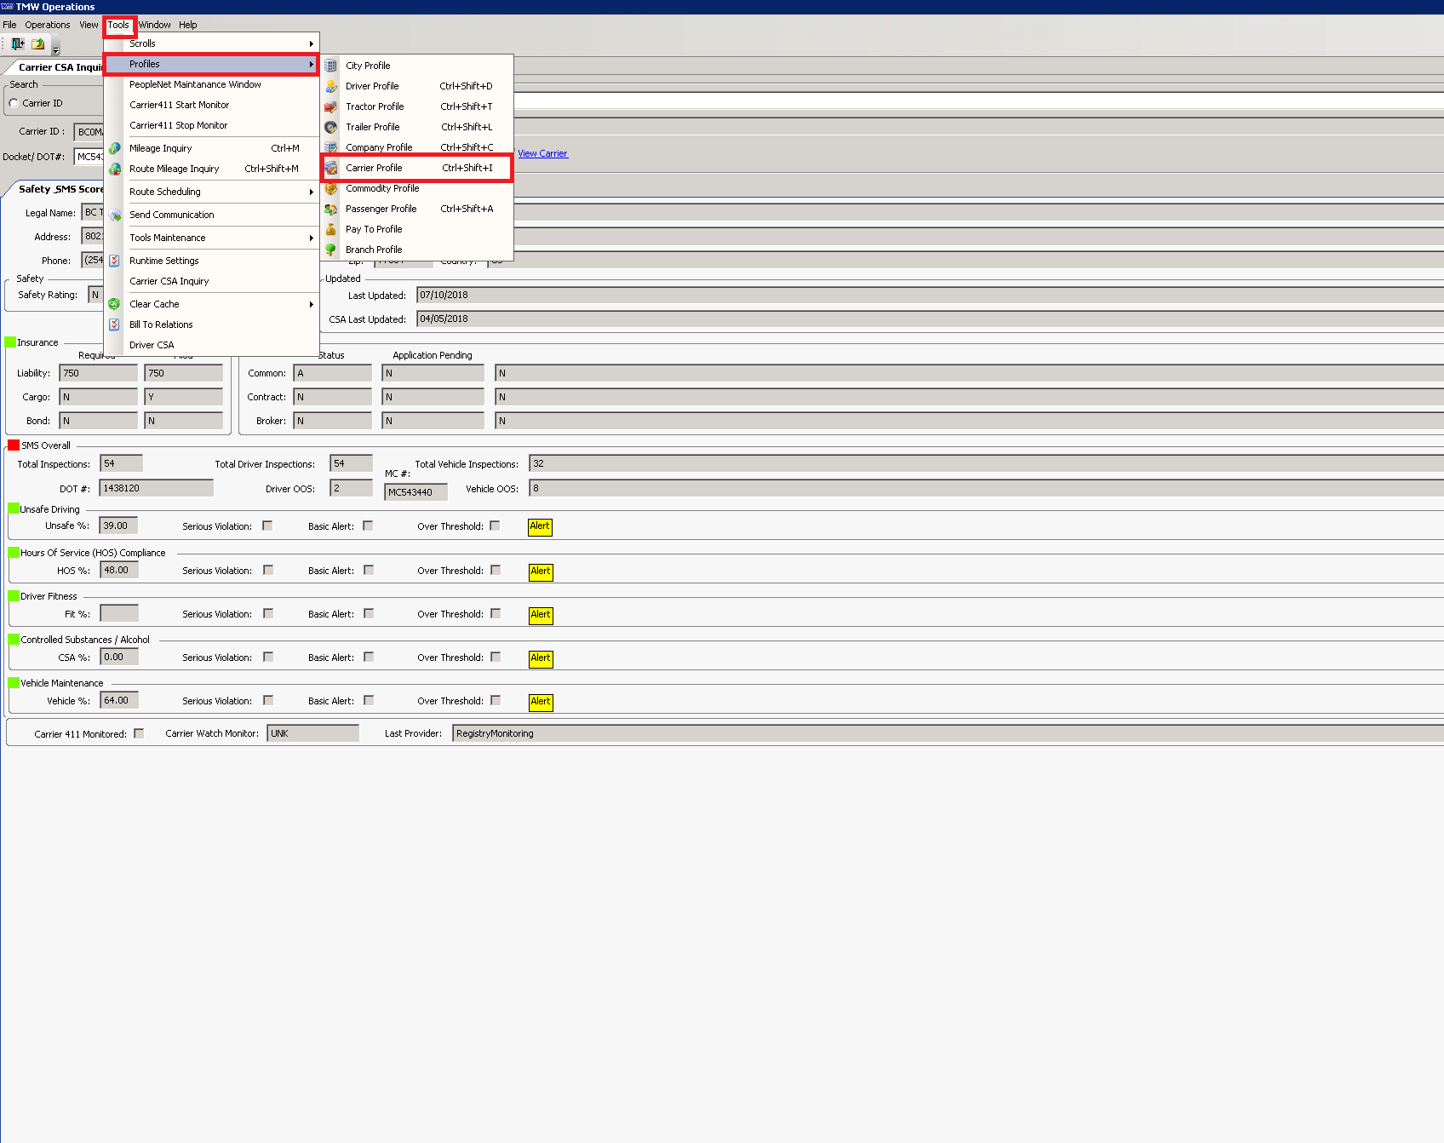1444x1143 pixels.
Task: Click the Last Updated date field
Action: click(930, 295)
